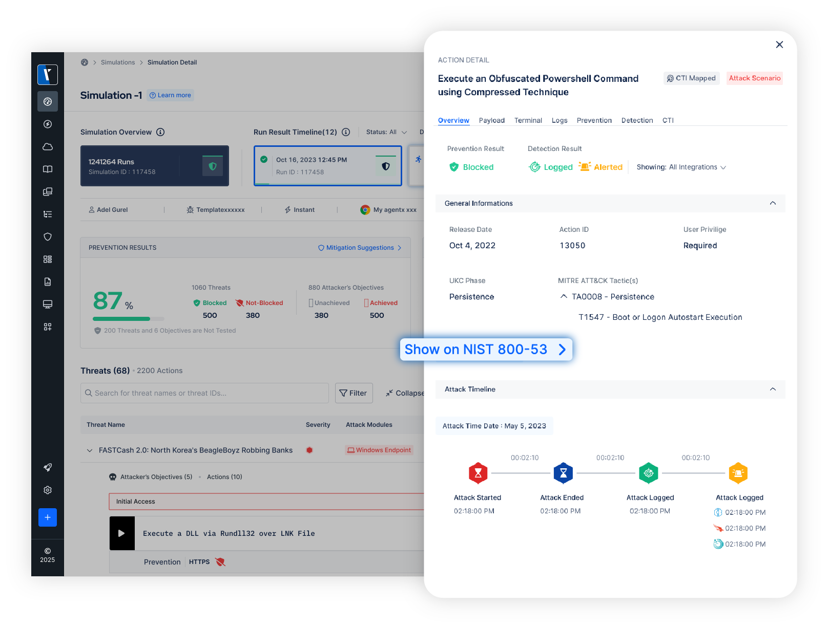Open the shield icon in sidebar
828x629 pixels.
[48, 237]
